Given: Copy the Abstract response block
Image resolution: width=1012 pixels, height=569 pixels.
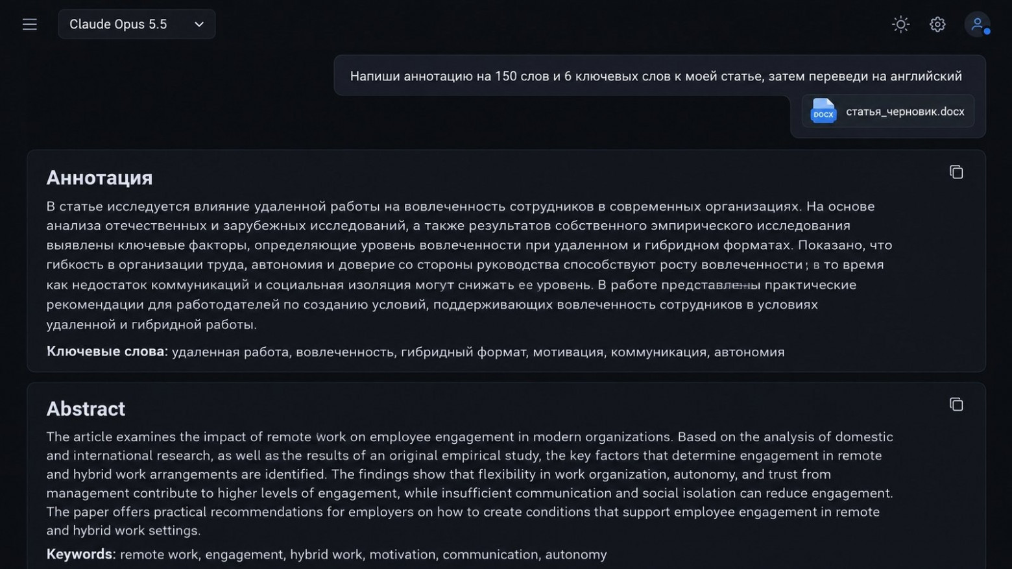Looking at the screenshot, I should tap(956, 404).
